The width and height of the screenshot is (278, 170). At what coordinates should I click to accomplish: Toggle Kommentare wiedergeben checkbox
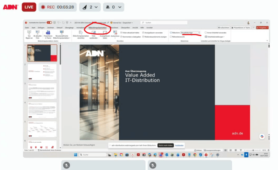point(121,37)
